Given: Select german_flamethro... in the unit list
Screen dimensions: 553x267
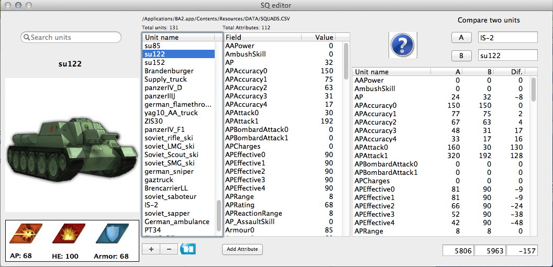Looking at the screenshot, I should tap(179, 104).
